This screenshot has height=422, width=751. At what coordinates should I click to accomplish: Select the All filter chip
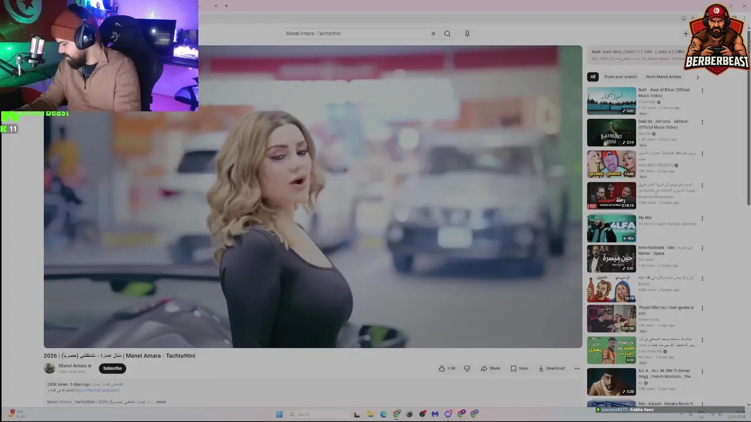click(x=593, y=77)
